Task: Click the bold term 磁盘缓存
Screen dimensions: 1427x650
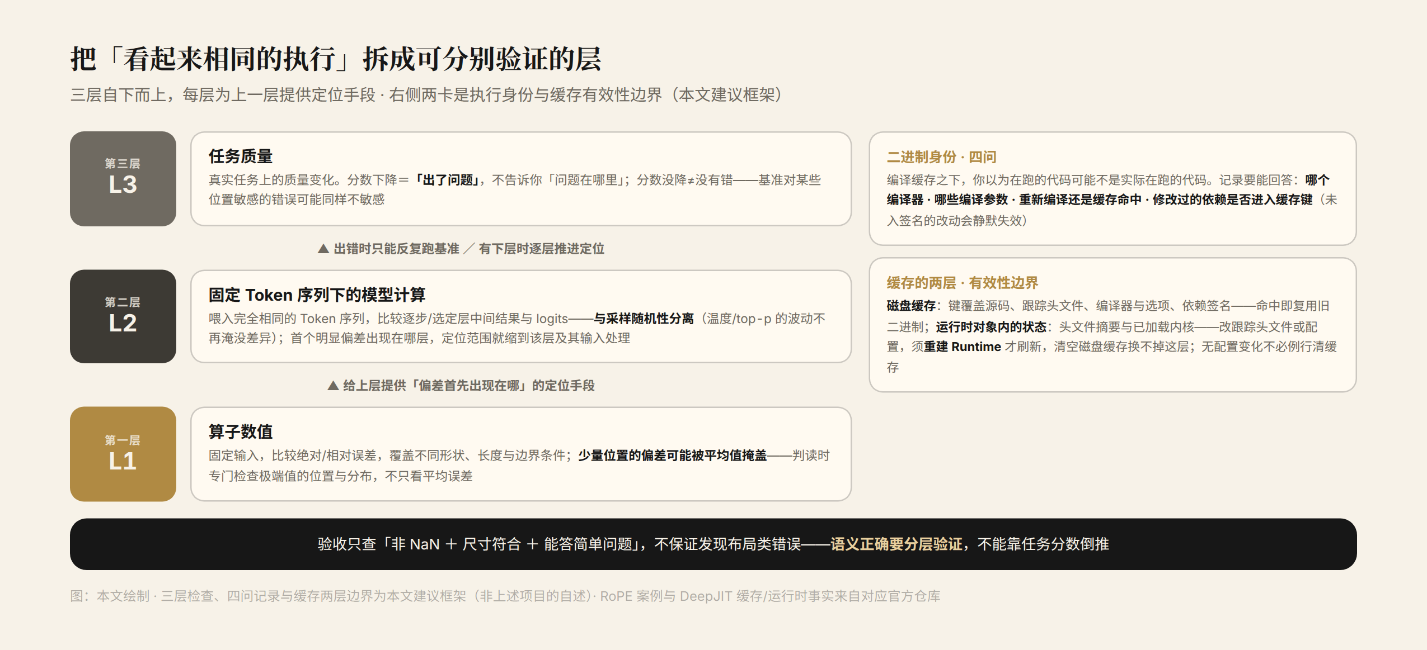Action: click(911, 306)
